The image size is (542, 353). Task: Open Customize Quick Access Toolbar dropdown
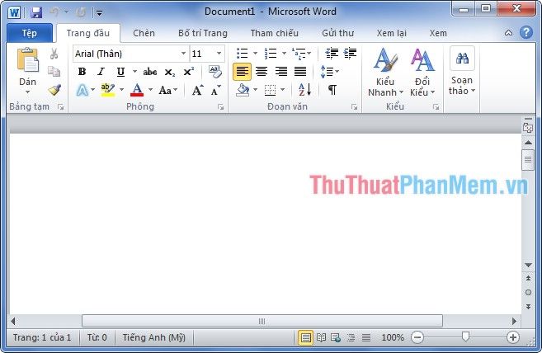(99, 13)
